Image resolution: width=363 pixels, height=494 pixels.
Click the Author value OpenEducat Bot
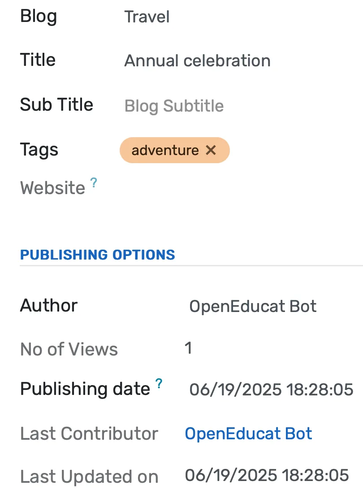tap(253, 306)
